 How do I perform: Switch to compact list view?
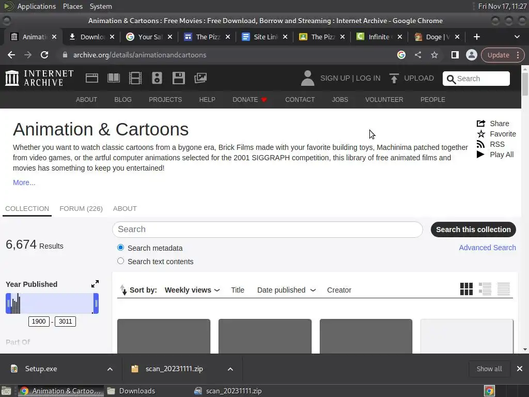pyautogui.click(x=504, y=289)
